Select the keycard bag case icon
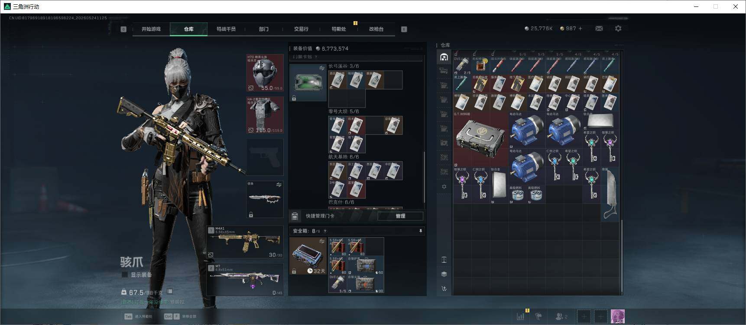Viewport: 746px width, 325px height. click(x=308, y=83)
